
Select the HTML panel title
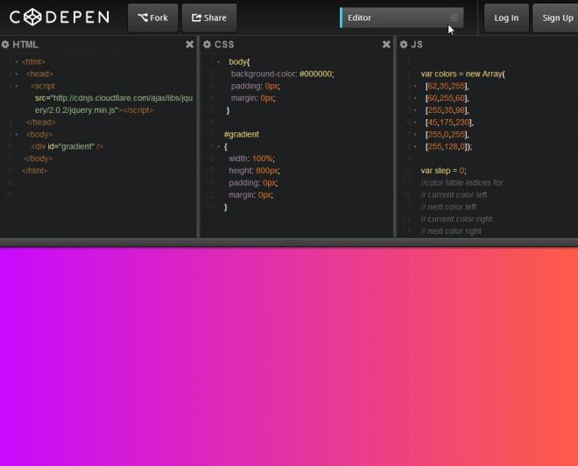[25, 45]
